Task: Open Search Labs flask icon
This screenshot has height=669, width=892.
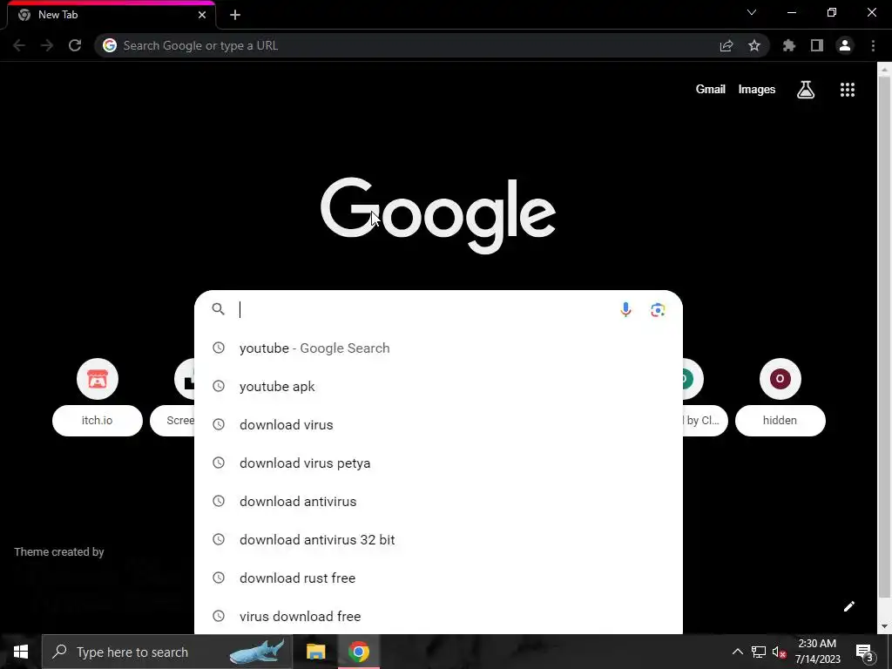Action: [x=806, y=90]
